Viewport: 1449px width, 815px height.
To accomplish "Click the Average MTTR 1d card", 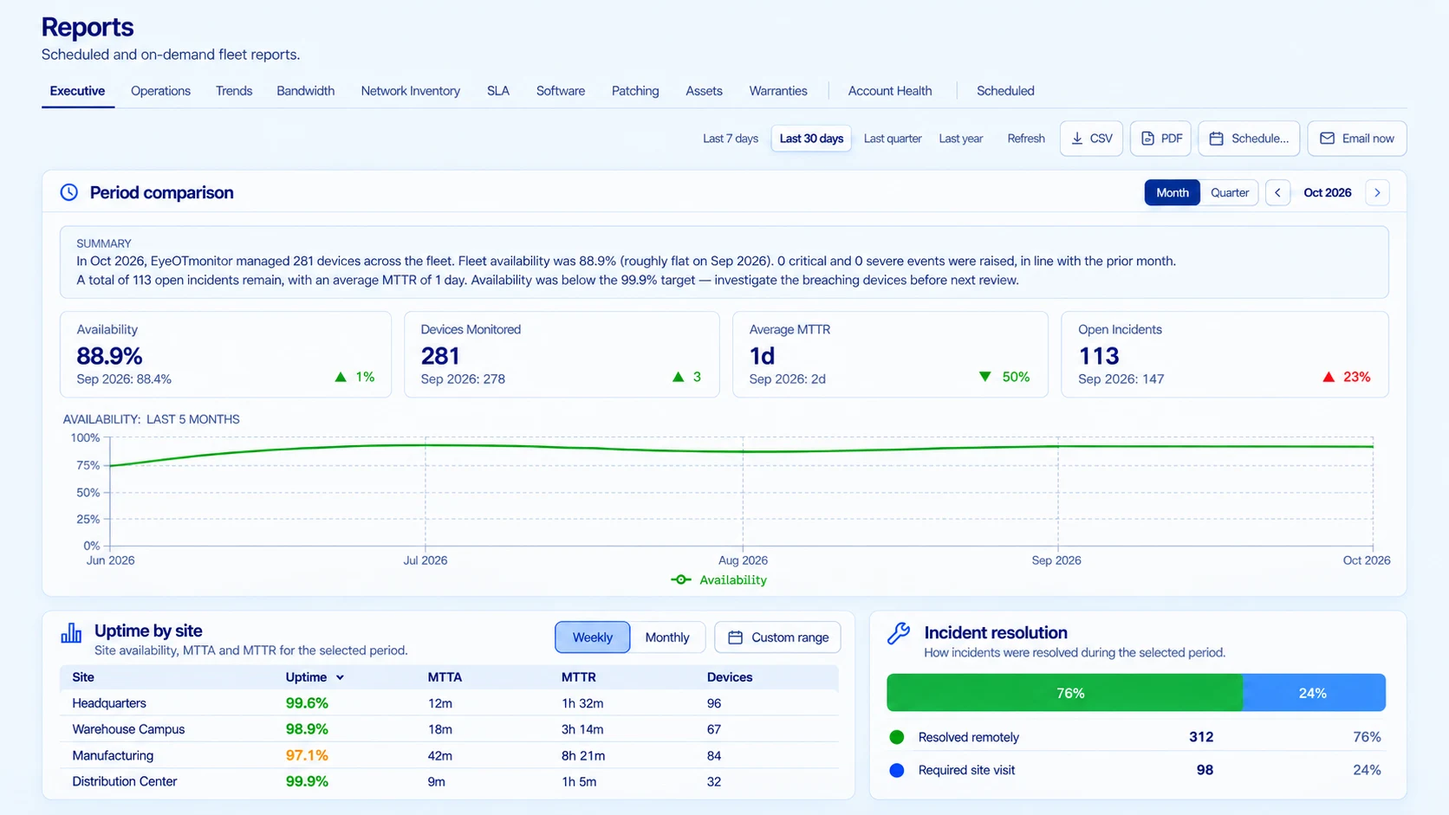I will (890, 354).
